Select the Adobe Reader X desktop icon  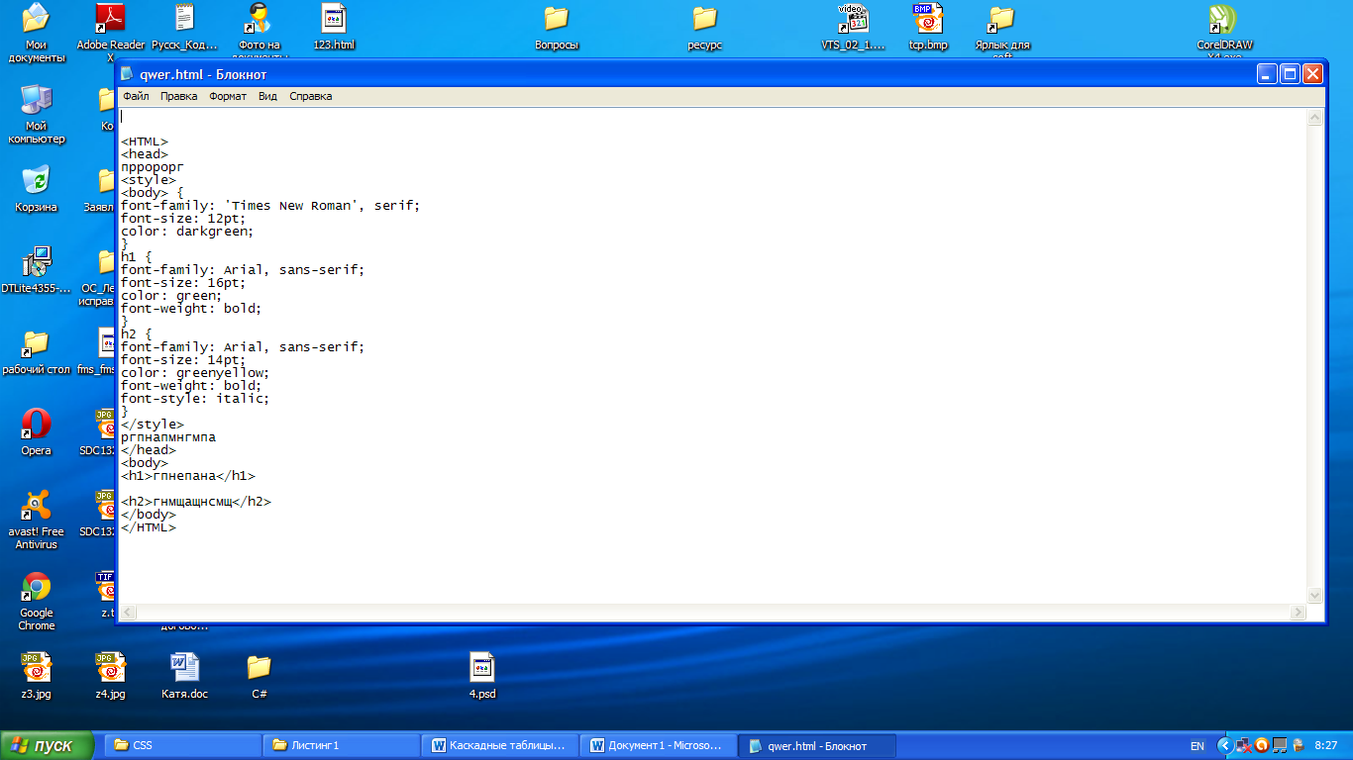click(111, 33)
